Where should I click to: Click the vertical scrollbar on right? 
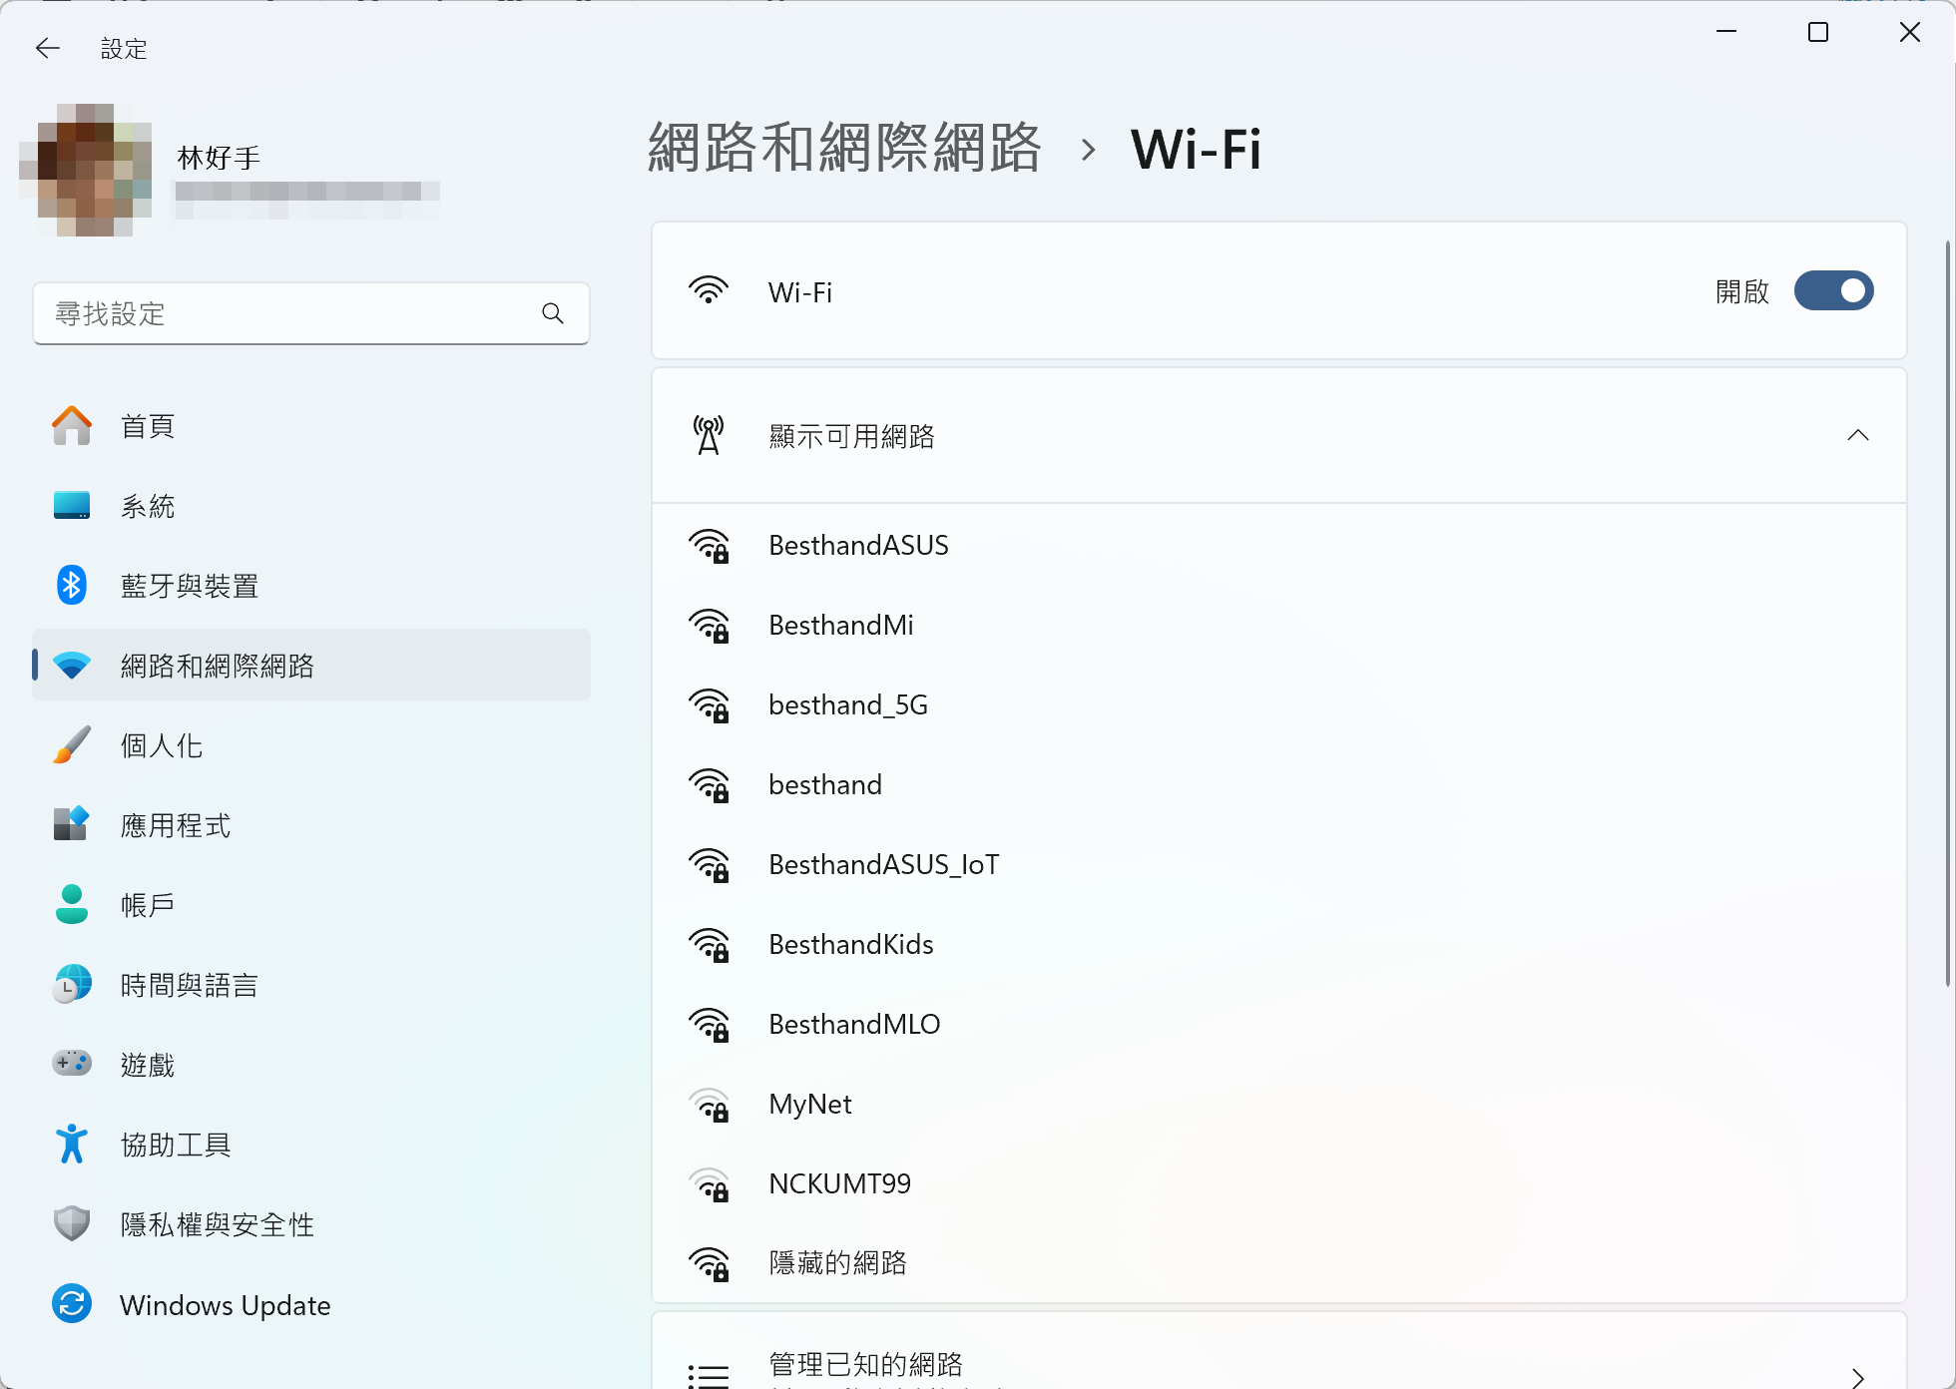(1947, 613)
